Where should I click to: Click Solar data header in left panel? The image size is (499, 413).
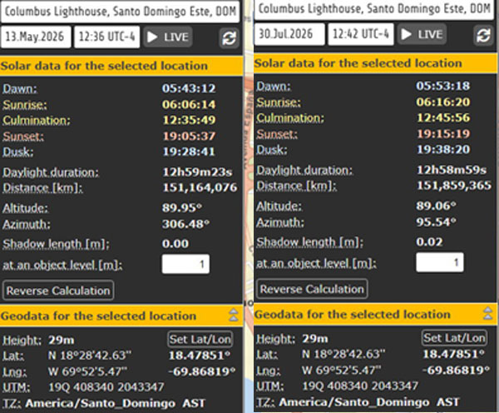121,66
